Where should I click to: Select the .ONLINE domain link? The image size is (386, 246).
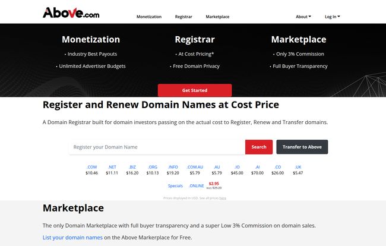click(196, 185)
